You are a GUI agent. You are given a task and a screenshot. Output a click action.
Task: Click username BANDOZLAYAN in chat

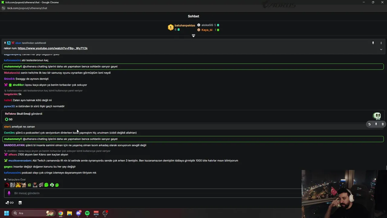[14, 145]
